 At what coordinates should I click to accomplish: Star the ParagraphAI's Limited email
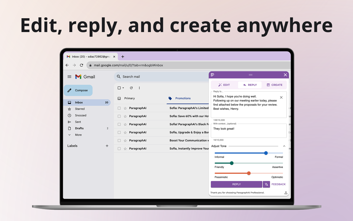125,108
